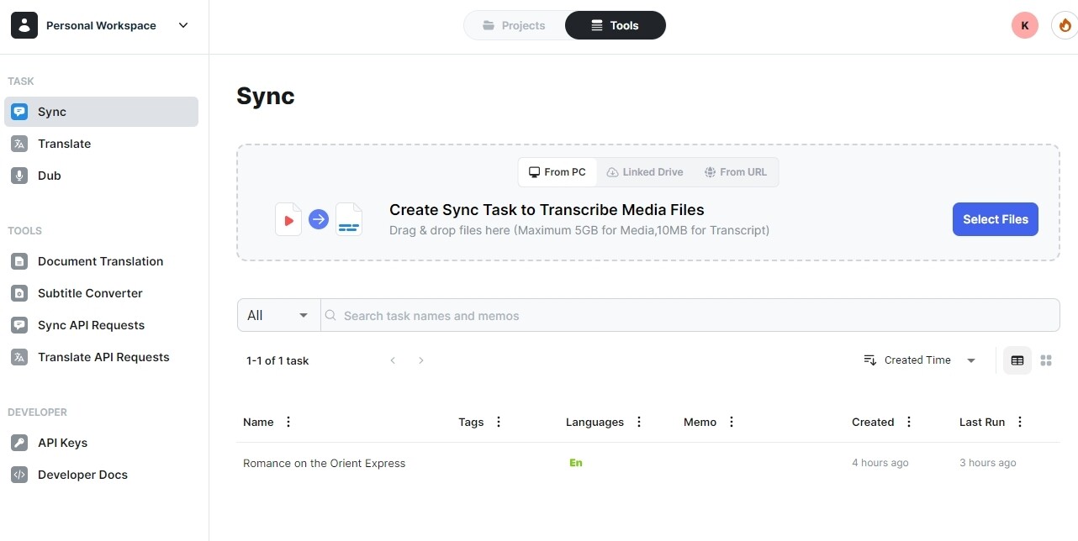The height and width of the screenshot is (541, 1078).
Task: Click the Sync chat-bubble icon in sidebar
Action: pos(19,112)
